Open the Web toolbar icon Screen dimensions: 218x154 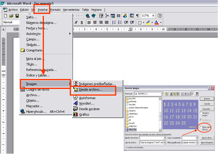click(x=94, y=16)
